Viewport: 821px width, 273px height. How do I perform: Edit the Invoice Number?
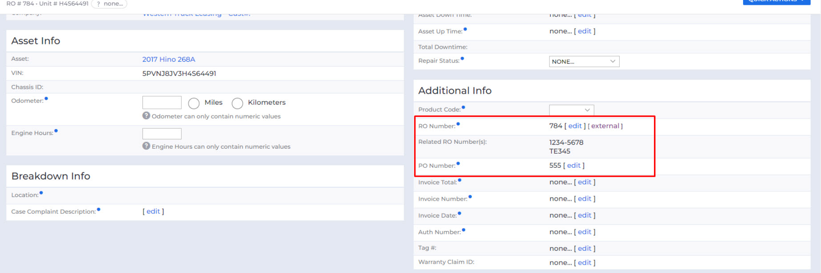585,199
